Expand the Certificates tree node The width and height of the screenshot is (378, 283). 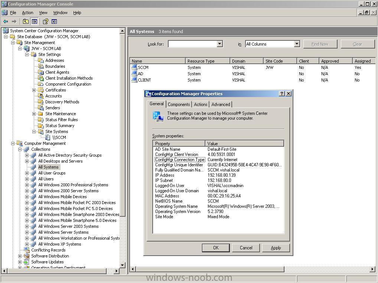tap(34, 90)
